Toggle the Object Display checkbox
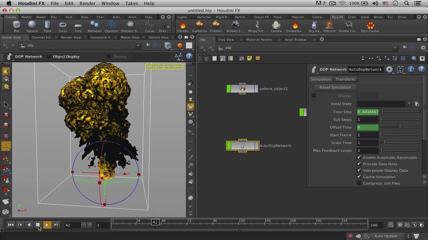This screenshot has height=240, width=428. point(49,57)
